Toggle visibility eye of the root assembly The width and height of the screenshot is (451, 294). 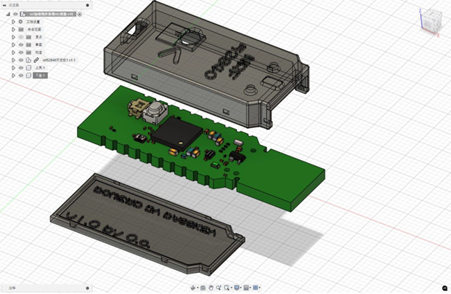pyautogui.click(x=15, y=14)
